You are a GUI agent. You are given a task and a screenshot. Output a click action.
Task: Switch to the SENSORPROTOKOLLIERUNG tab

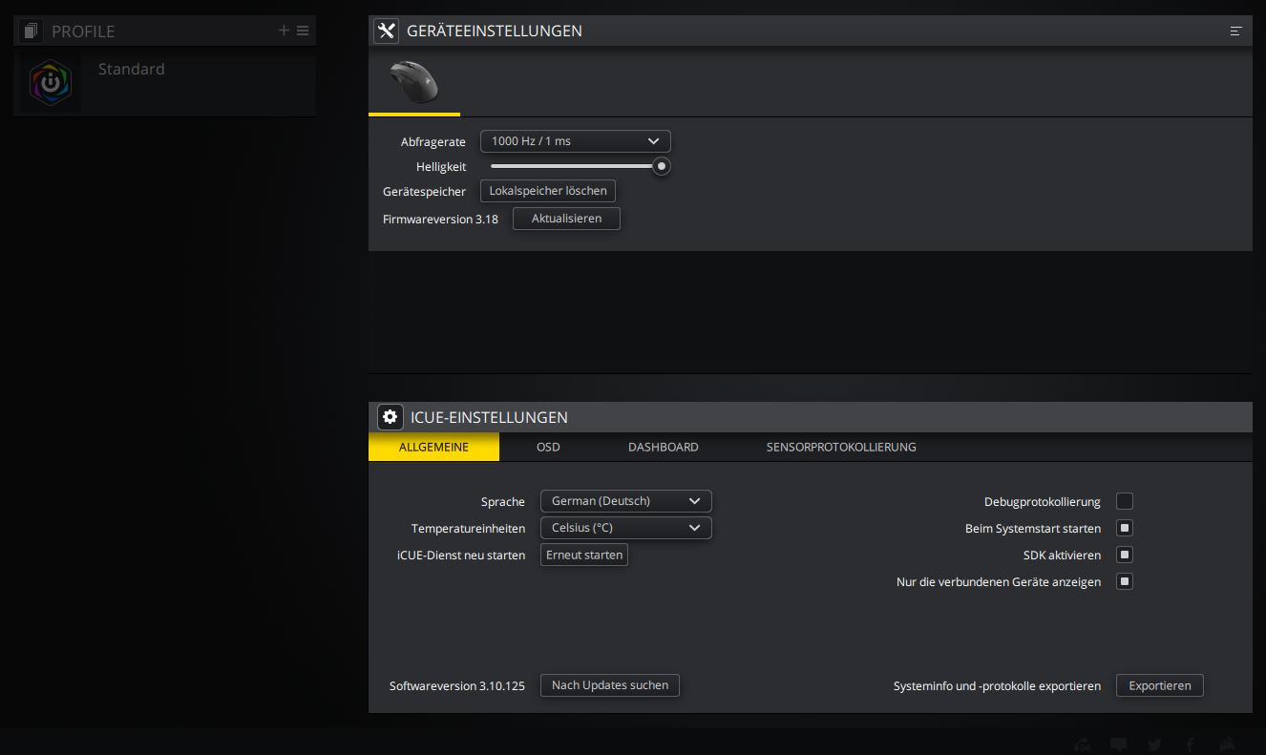pyautogui.click(x=841, y=447)
